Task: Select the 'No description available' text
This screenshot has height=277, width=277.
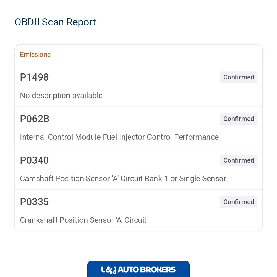Action: [x=61, y=96]
